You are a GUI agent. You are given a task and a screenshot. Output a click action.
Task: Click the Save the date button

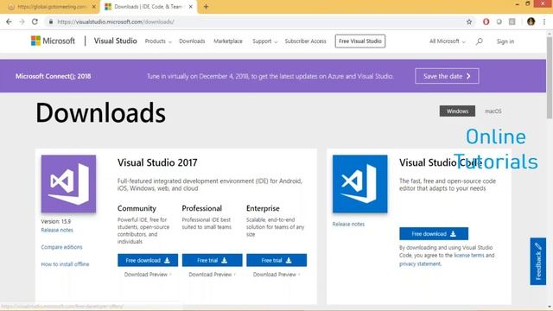[x=447, y=76]
